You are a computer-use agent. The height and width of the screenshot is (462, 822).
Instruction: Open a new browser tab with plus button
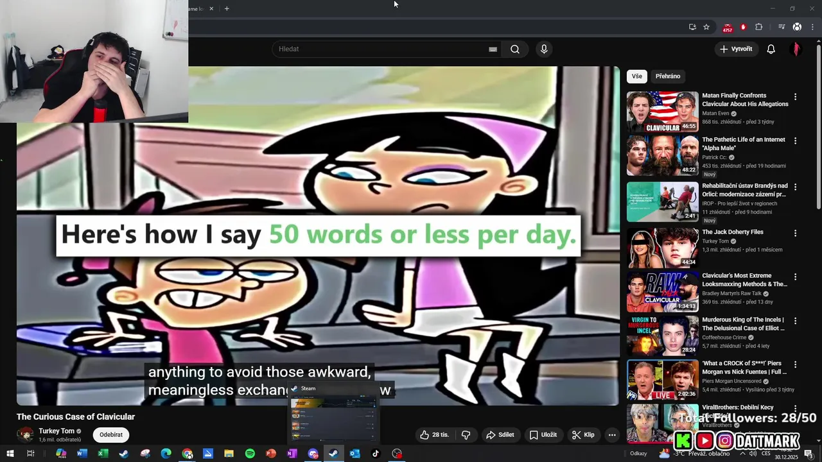[227, 8]
